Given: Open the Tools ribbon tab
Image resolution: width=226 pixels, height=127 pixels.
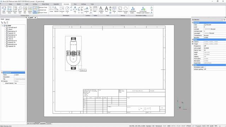Looking at the screenshot, I should (92, 4).
